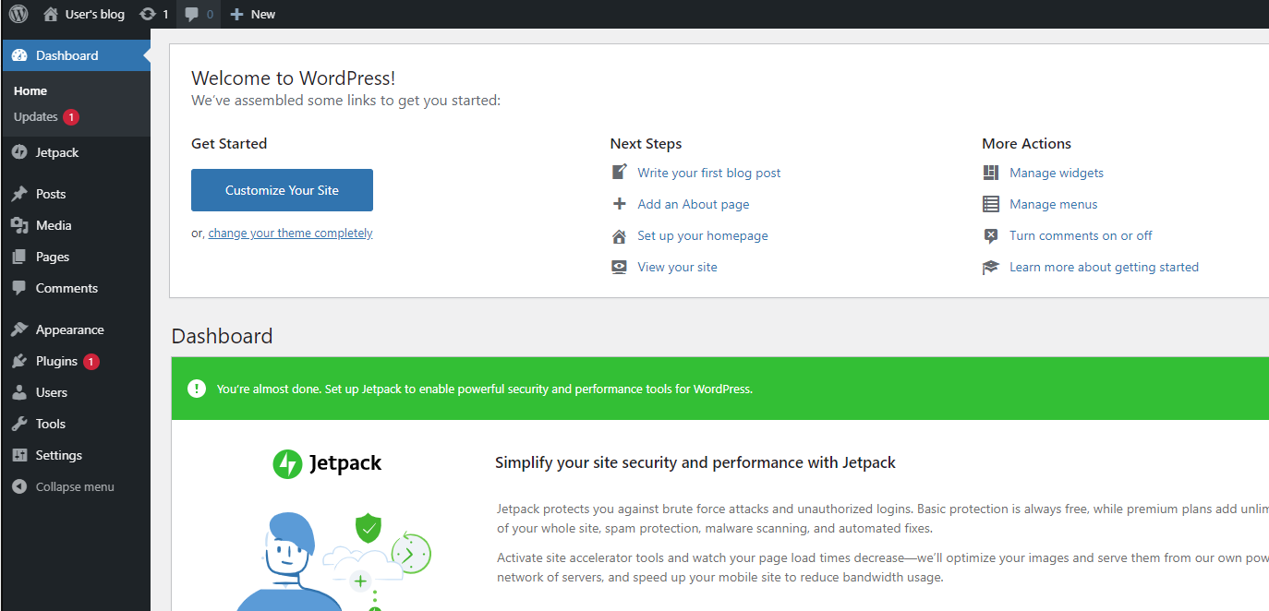Click the comment-off icon beside Turn comments
The width and height of the screenshot is (1269, 611).
991,235
